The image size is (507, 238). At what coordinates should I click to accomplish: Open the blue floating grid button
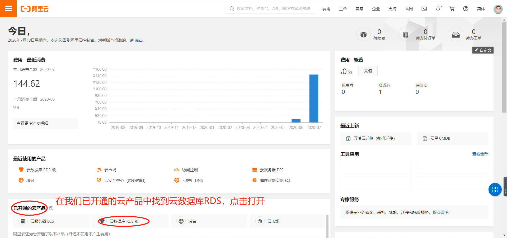[495, 190]
